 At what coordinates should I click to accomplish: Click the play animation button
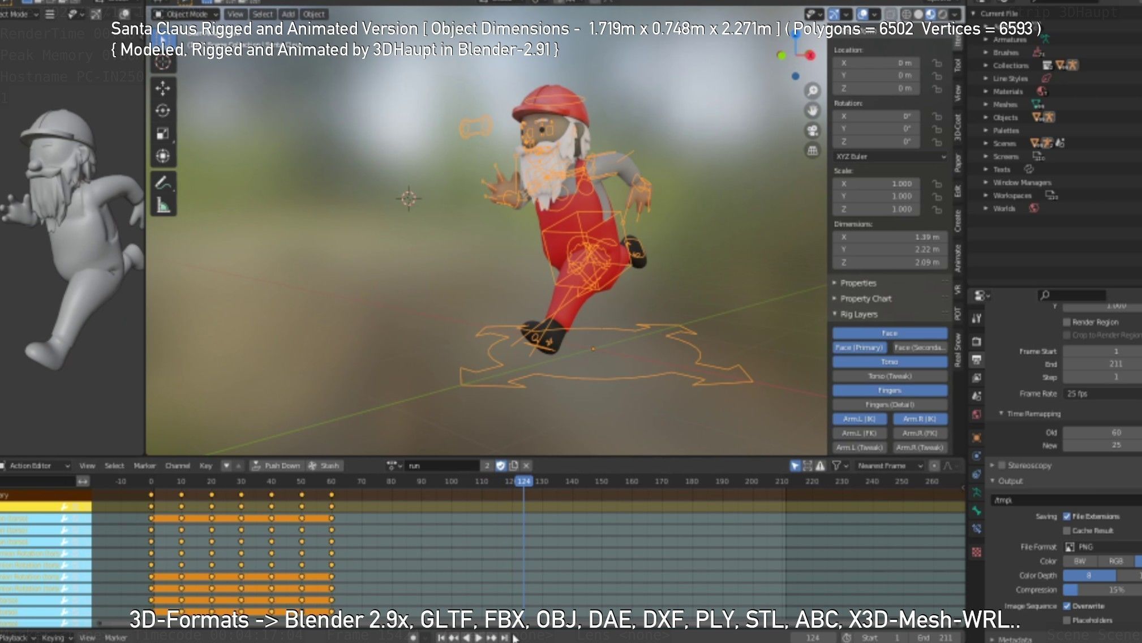click(479, 637)
